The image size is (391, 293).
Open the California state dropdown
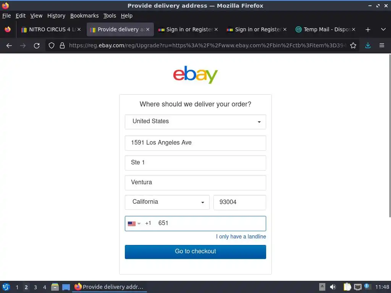pos(167,202)
